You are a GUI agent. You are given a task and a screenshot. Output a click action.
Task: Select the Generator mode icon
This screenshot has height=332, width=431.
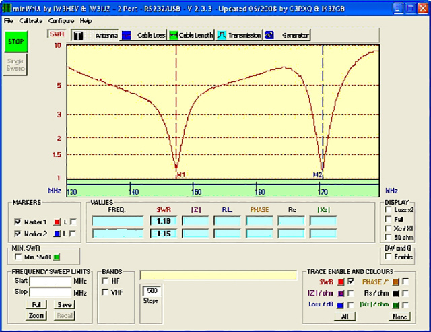pos(269,36)
